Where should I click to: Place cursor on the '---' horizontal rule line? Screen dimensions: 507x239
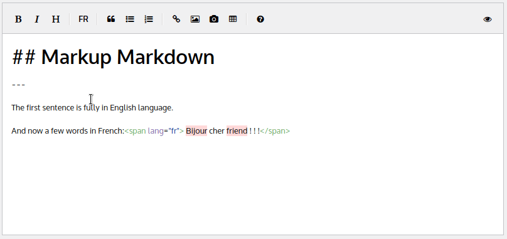point(18,85)
